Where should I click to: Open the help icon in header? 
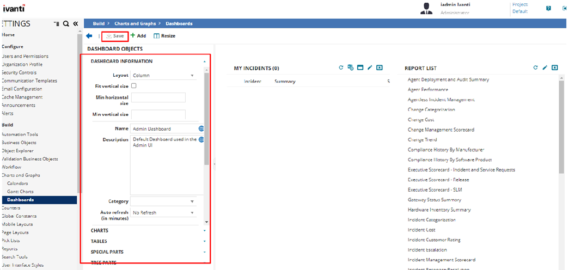(548, 8)
